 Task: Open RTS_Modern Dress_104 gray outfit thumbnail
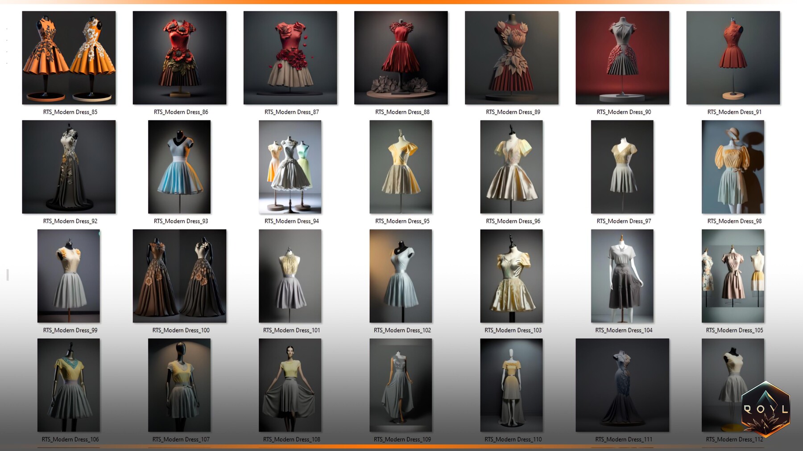tap(622, 276)
